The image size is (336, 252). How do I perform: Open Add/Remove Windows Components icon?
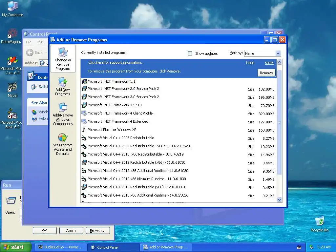coord(63,114)
